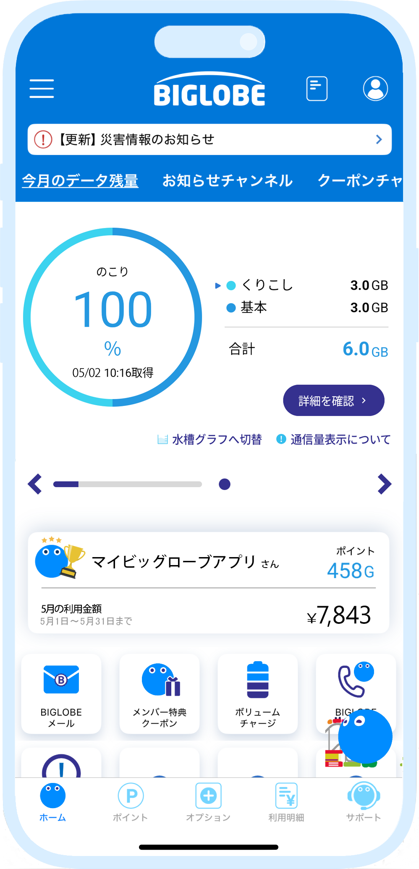The height and width of the screenshot is (869, 419).
Task: Expand the くりこし data breakdown triangle
Action: coord(218,285)
